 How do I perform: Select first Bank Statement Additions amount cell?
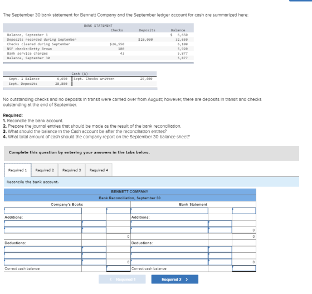(x=220, y=224)
